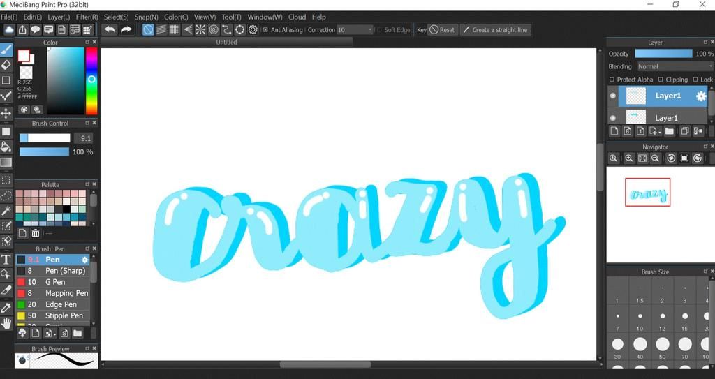Click Create a straight line button
This screenshot has height=379, width=715.
click(495, 29)
